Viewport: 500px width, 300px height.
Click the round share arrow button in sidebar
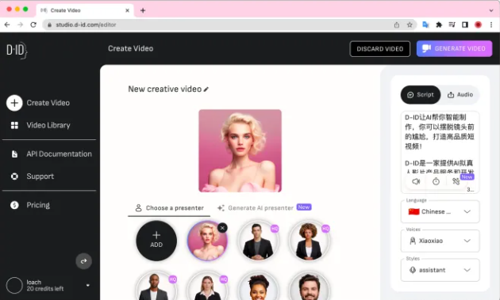(x=84, y=261)
